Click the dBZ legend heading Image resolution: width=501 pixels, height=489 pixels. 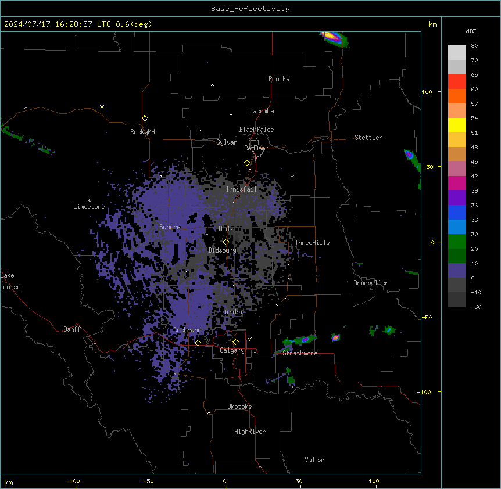tap(471, 31)
